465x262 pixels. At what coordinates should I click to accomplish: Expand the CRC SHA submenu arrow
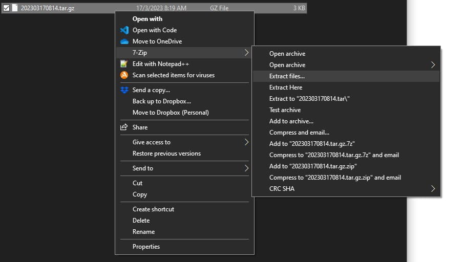pos(433,188)
